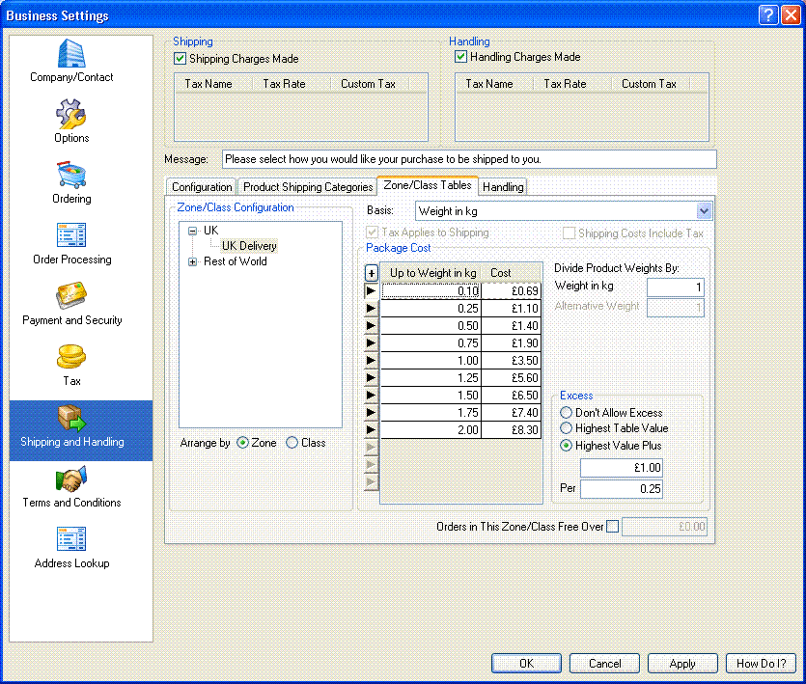806x684 pixels.
Task: Switch to the Configuration tab
Action: [202, 187]
